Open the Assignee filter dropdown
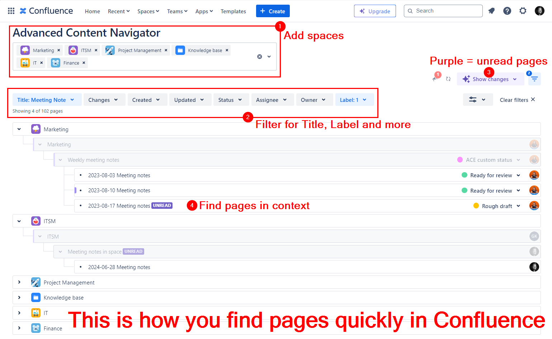Viewport: 552px width, 339px height. coord(272,100)
